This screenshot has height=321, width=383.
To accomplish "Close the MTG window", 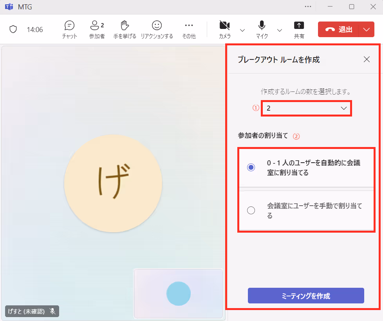I will pos(373,7).
